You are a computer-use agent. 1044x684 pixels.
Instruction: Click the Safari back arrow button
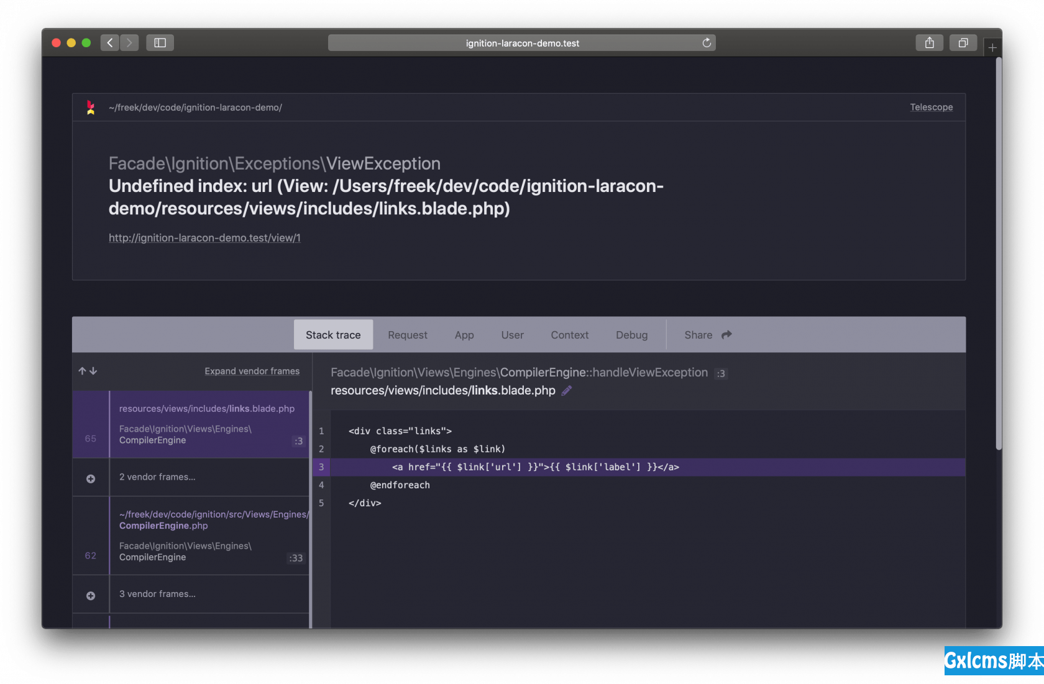tap(110, 43)
